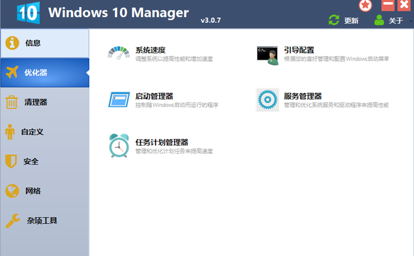Screen dimensions: 414x256
Task: Click the description 根据您的喜好管理和配置Windows启动菜单
Action: 336,59
